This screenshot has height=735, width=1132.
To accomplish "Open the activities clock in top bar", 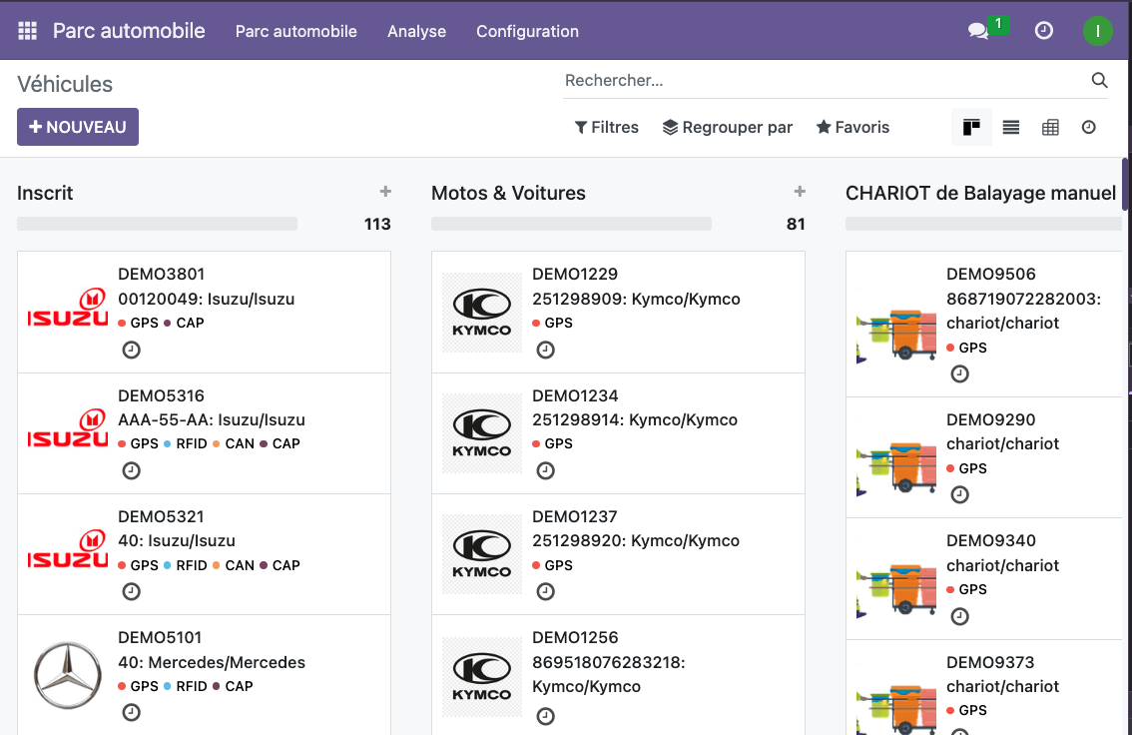I will point(1043,31).
